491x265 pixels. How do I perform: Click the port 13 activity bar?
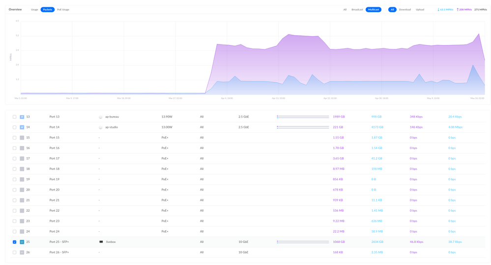pos(303,117)
